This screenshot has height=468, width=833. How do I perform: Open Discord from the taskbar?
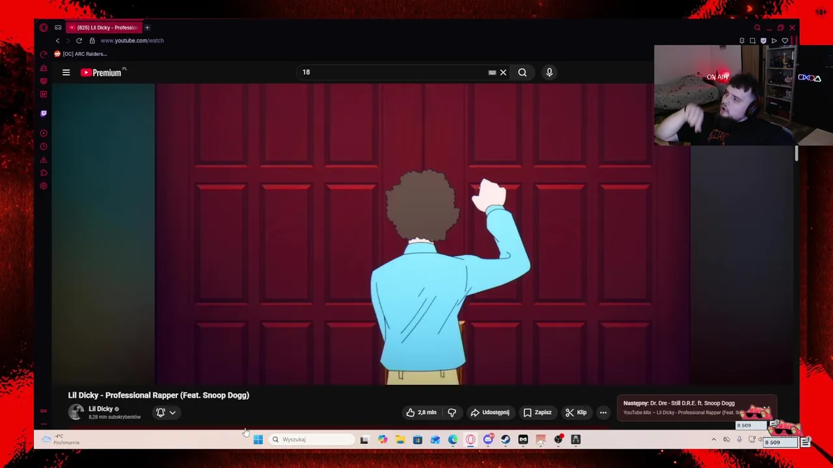[488, 439]
